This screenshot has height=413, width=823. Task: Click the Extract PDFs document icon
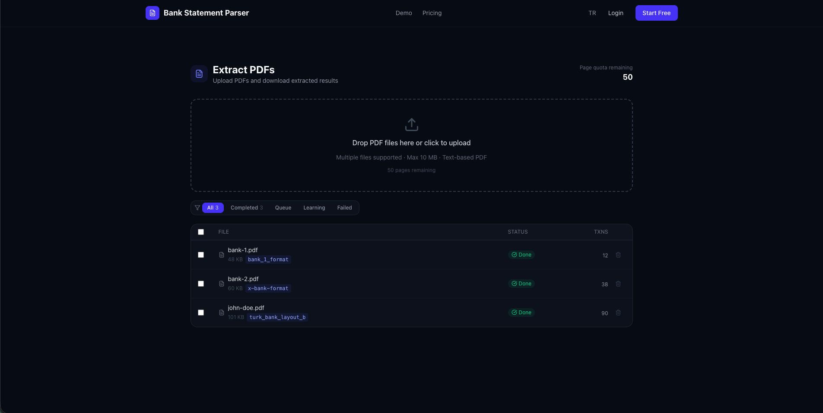coord(199,74)
